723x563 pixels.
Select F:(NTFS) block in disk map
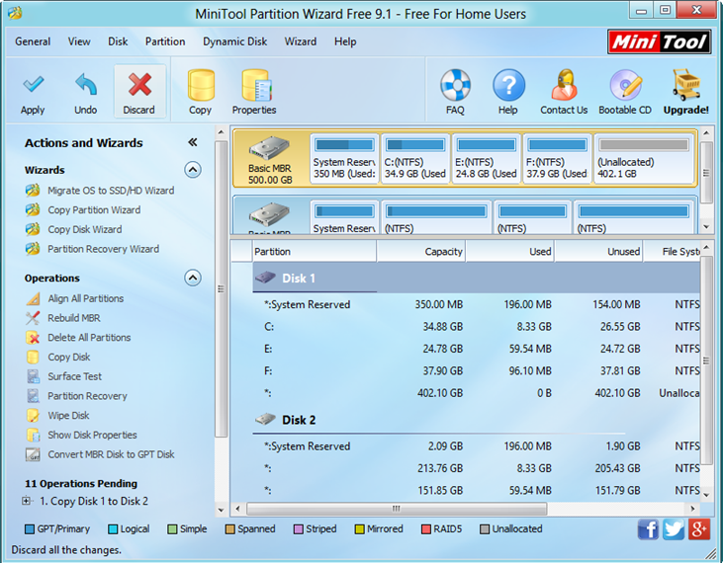point(557,159)
